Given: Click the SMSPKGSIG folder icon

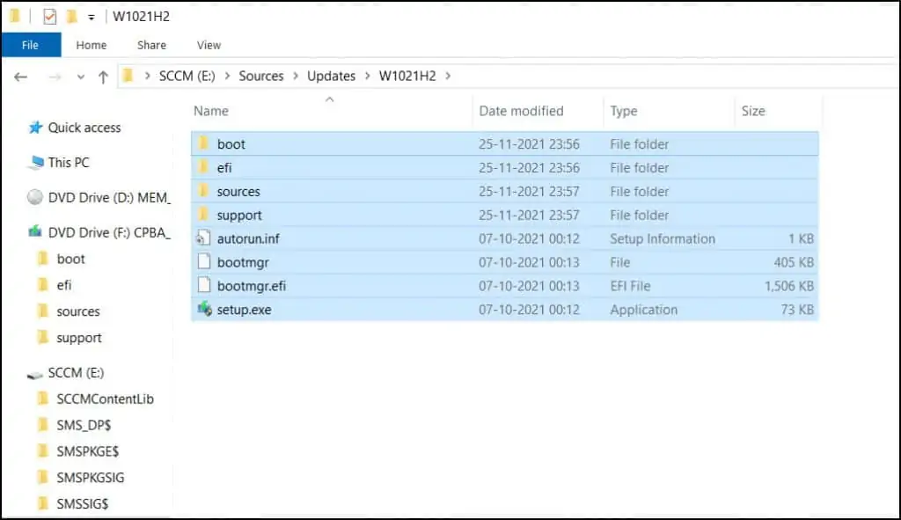Looking at the screenshot, I should click(x=43, y=477).
